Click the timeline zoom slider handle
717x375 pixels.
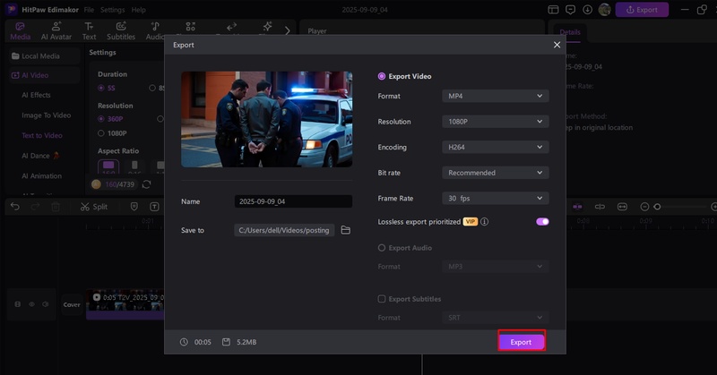pos(657,207)
